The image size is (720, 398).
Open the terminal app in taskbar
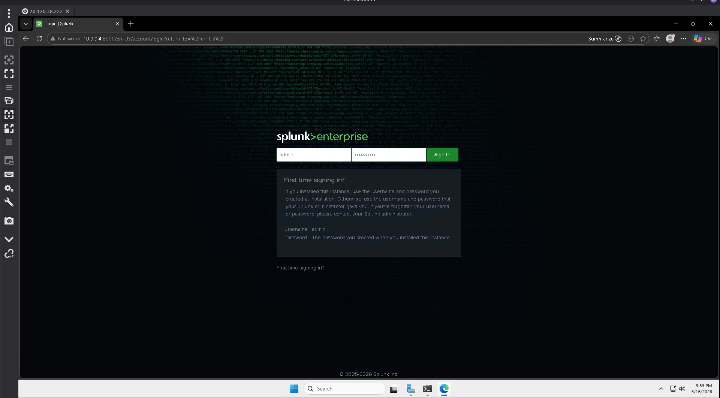click(x=428, y=389)
